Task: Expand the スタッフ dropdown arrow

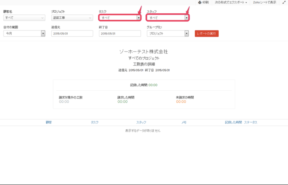Action: 186,17
